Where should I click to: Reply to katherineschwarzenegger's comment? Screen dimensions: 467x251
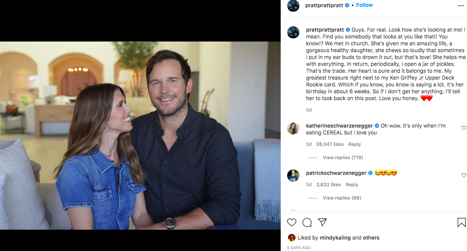pos(354,144)
